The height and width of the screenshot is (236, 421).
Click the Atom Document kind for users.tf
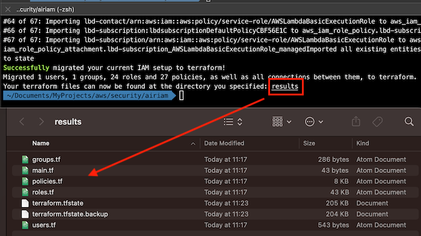[x=381, y=225]
